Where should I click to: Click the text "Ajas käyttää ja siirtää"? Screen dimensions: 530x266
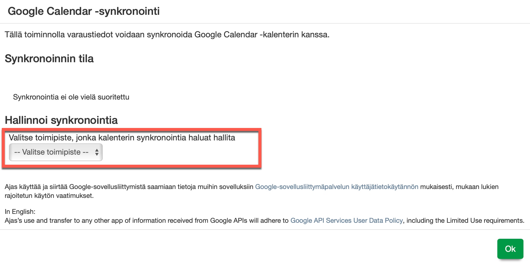pyautogui.click(x=36, y=187)
